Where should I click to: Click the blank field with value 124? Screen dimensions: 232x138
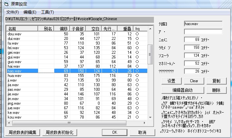point(192,55)
